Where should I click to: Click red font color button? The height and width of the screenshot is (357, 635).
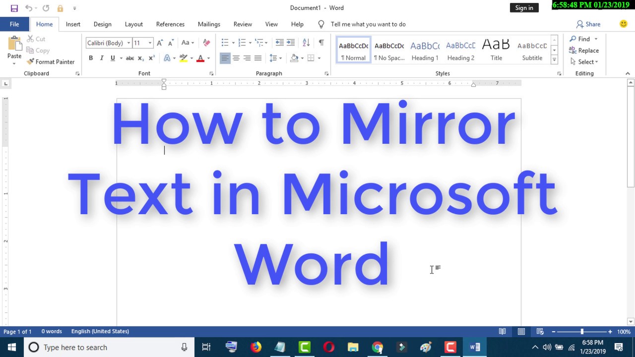pos(200,59)
